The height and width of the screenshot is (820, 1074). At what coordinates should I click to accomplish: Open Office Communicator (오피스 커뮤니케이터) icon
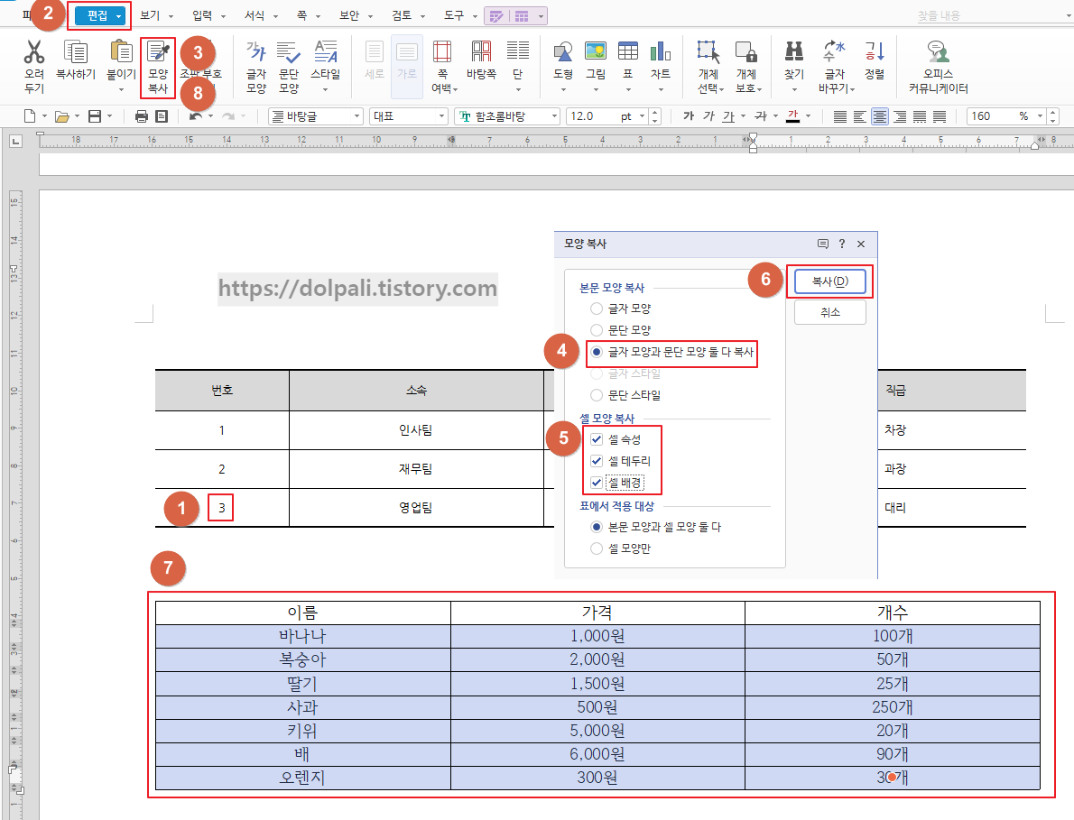point(938,52)
